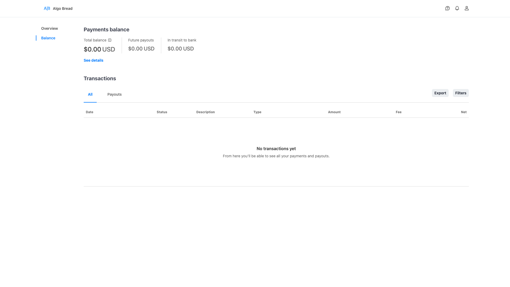Click the Date column header
The width and height of the screenshot is (510, 287).
point(90,112)
